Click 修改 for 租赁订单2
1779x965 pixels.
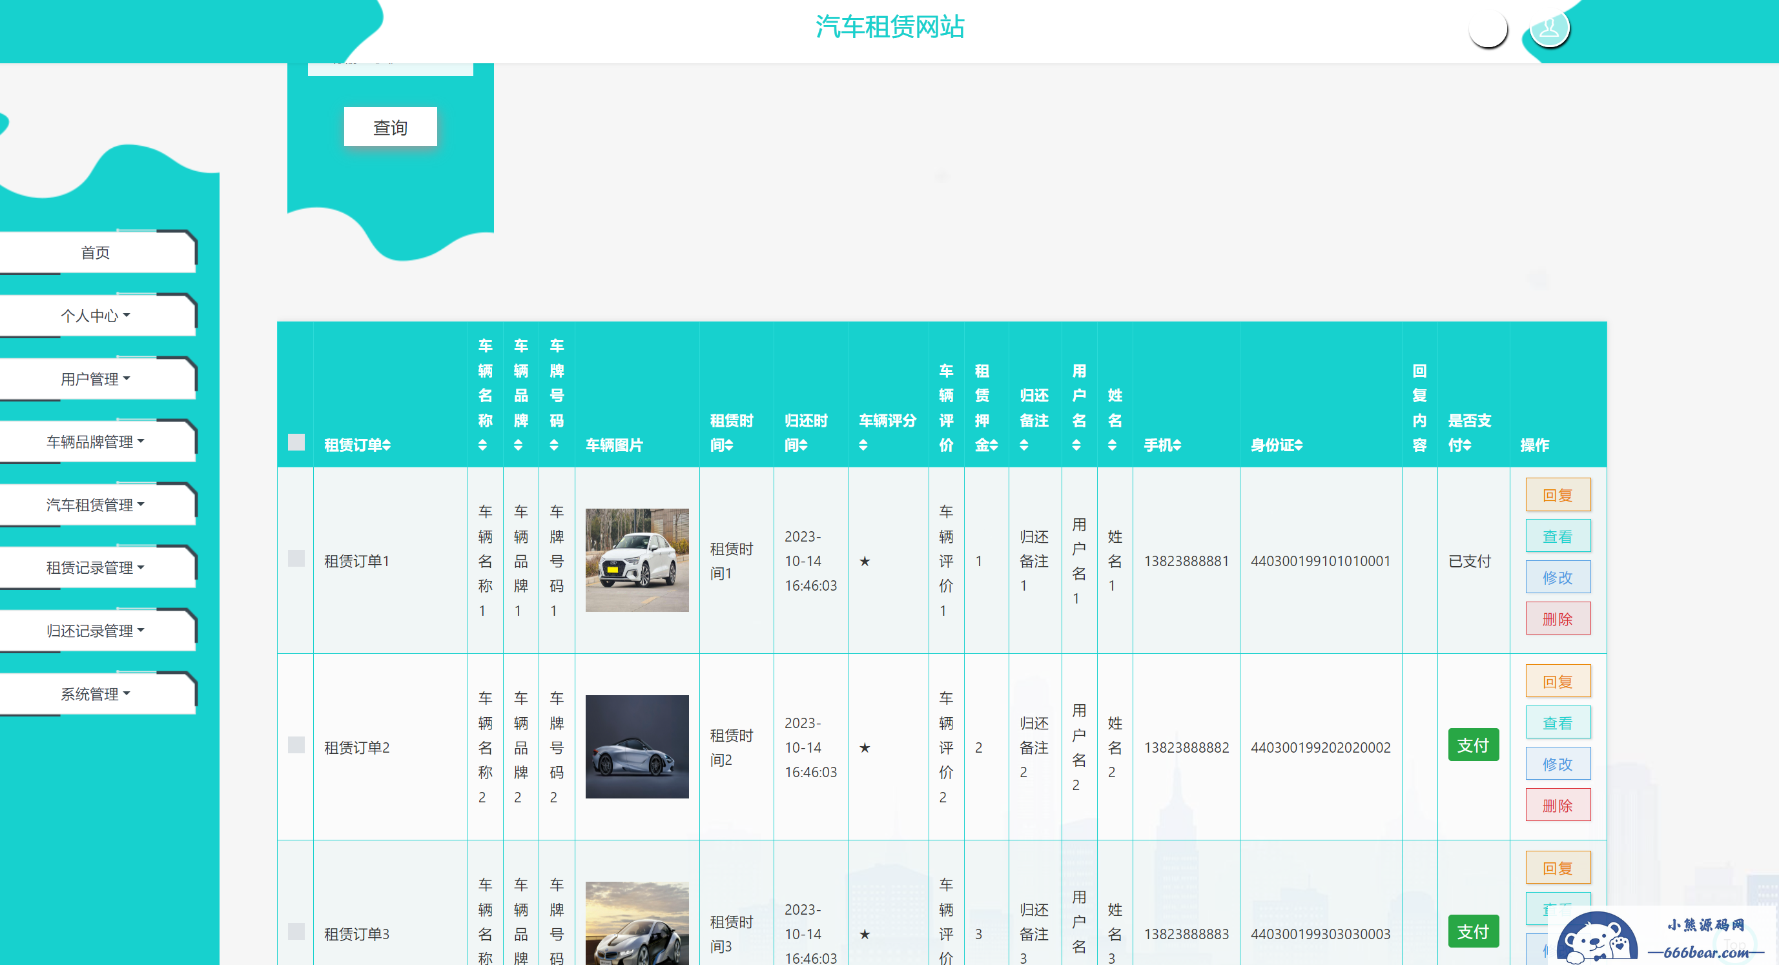tap(1558, 764)
